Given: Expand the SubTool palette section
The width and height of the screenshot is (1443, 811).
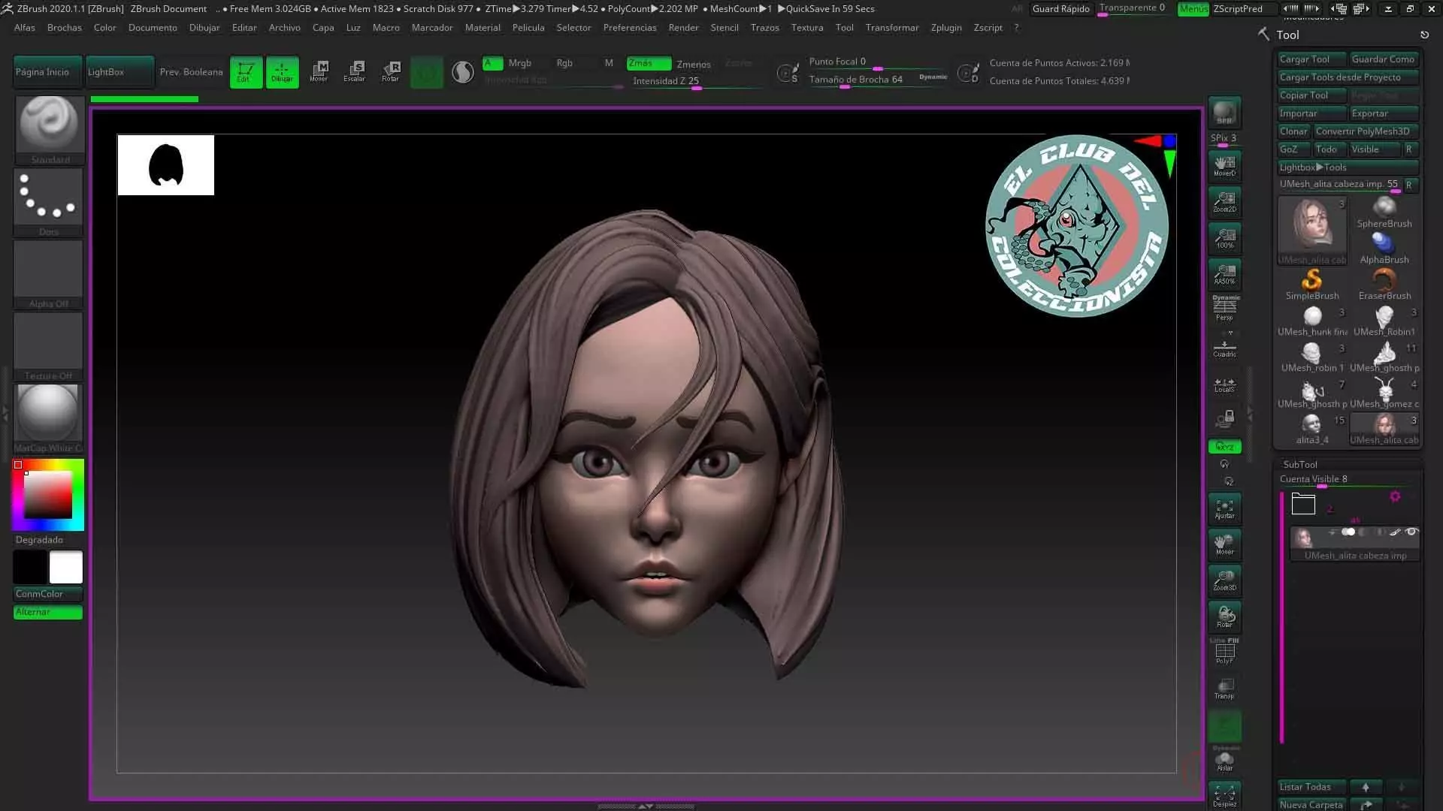Looking at the screenshot, I should click(x=1300, y=464).
